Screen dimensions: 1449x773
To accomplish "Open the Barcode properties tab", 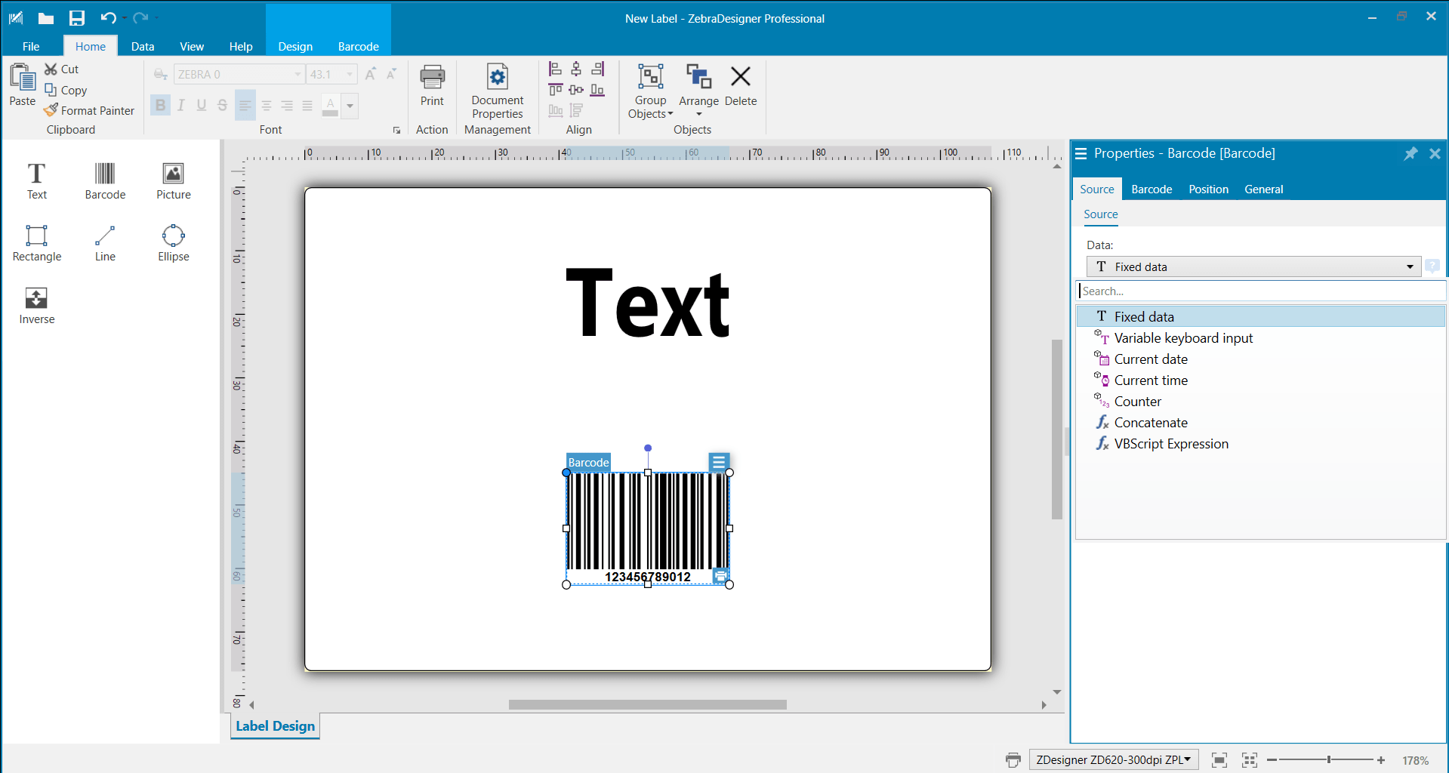I will [1151, 189].
